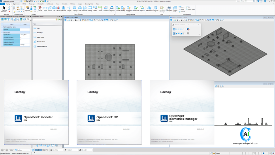Screen dimensions: 275x155
Task: Click the Join manipulation tool
Action: (x=188, y=7)
